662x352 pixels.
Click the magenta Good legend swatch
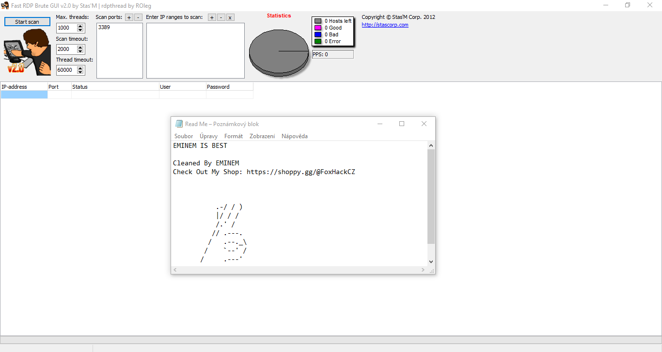coord(318,28)
